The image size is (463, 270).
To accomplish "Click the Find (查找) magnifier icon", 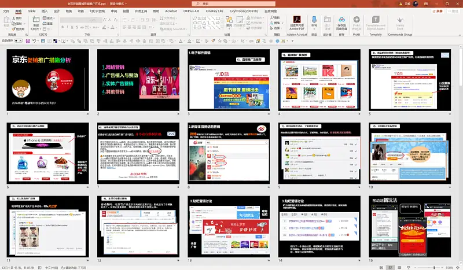I will [x=271, y=18].
